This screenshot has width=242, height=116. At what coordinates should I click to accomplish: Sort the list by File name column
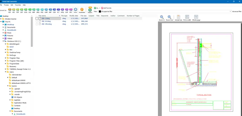pyautogui.click(x=42, y=16)
